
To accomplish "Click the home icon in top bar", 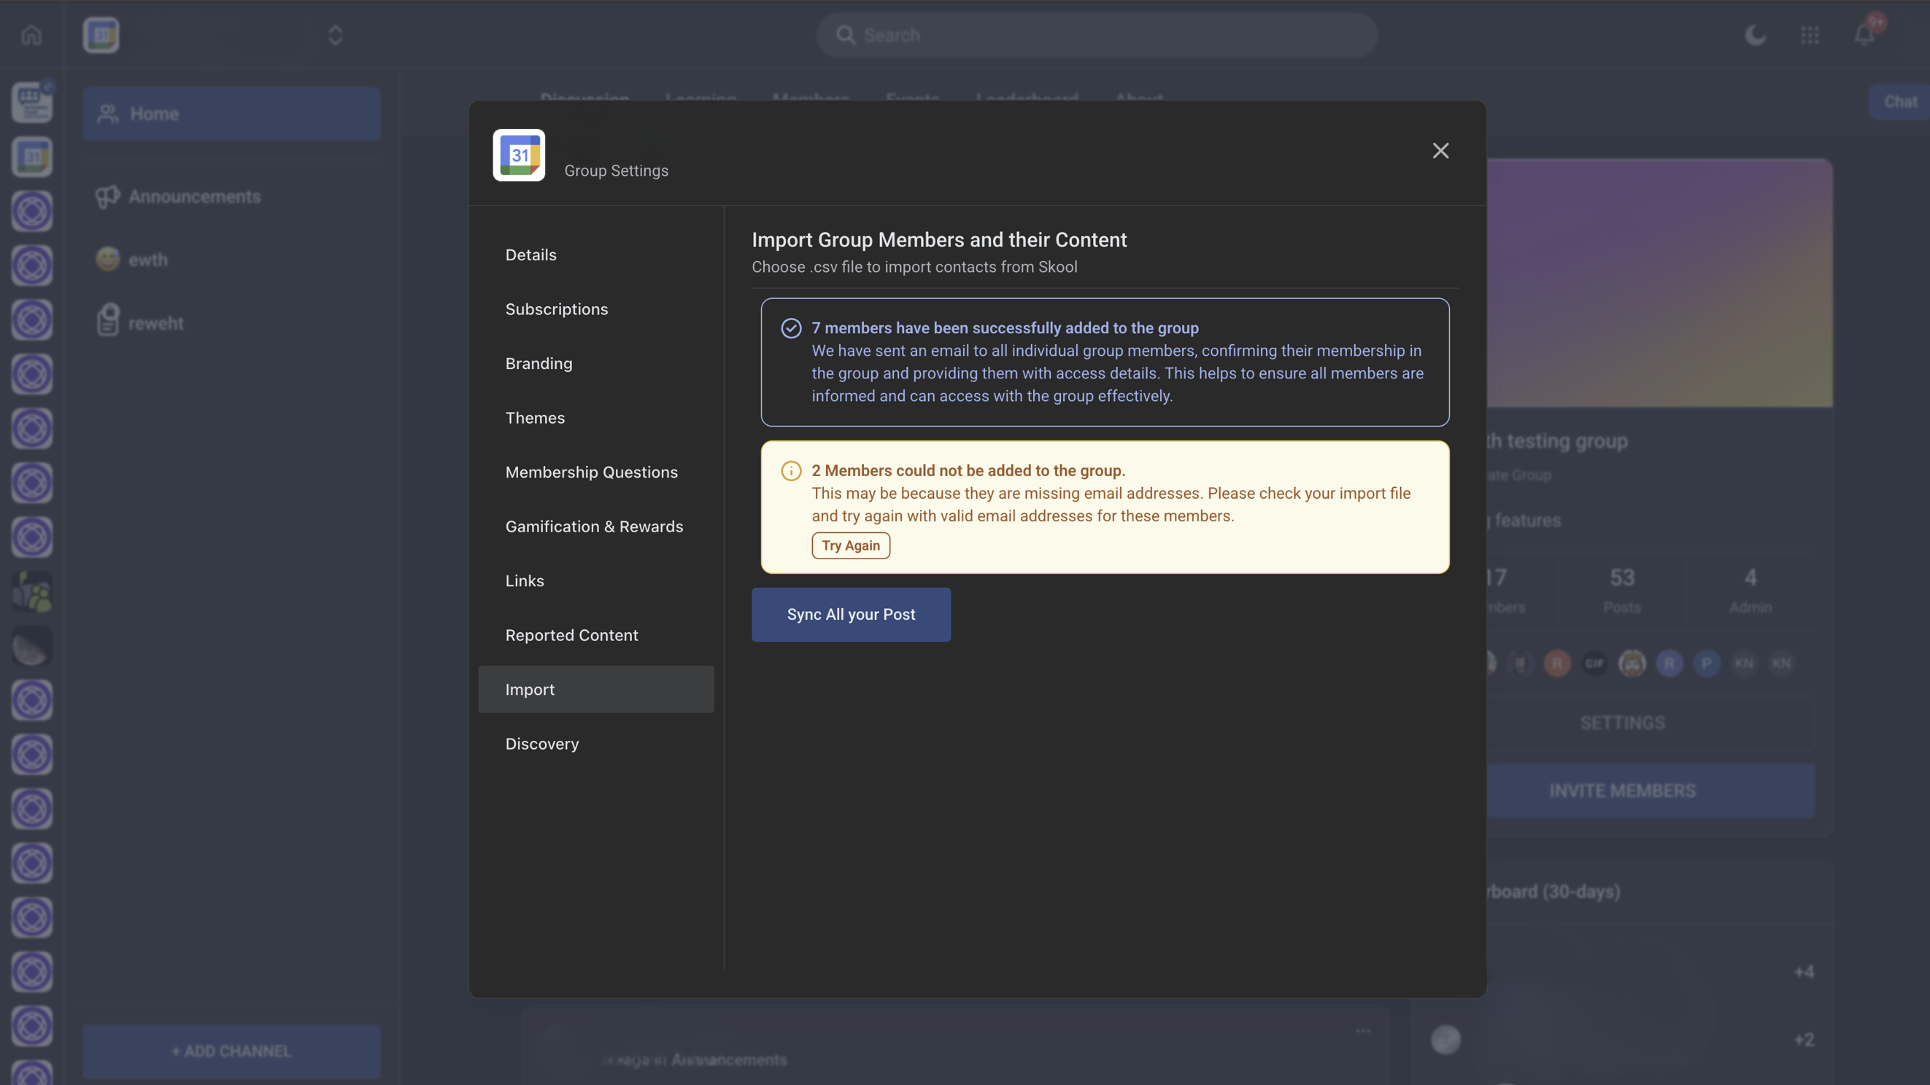I will pos(31,35).
